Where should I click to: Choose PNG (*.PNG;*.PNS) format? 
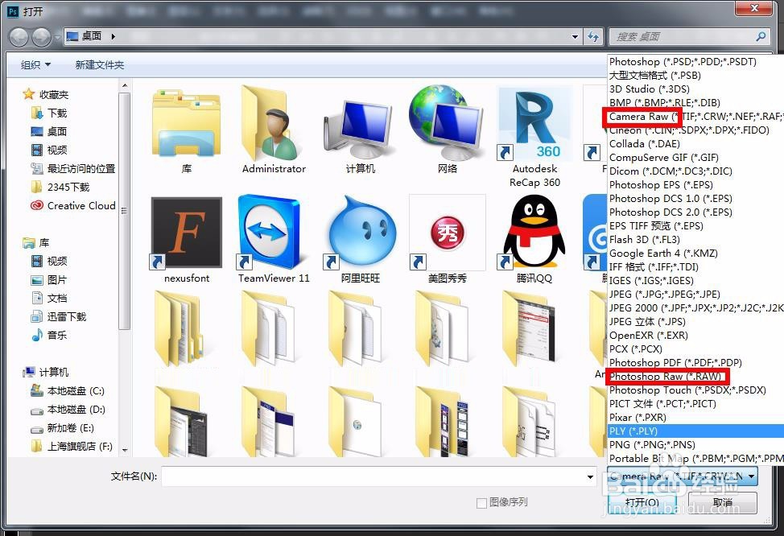695,444
